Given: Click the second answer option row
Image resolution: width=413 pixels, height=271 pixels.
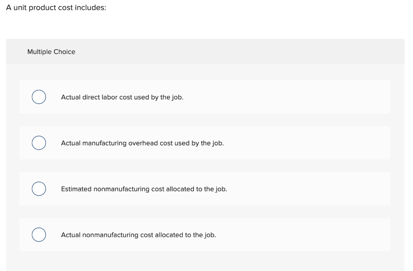Looking at the screenshot, I should (x=205, y=143).
